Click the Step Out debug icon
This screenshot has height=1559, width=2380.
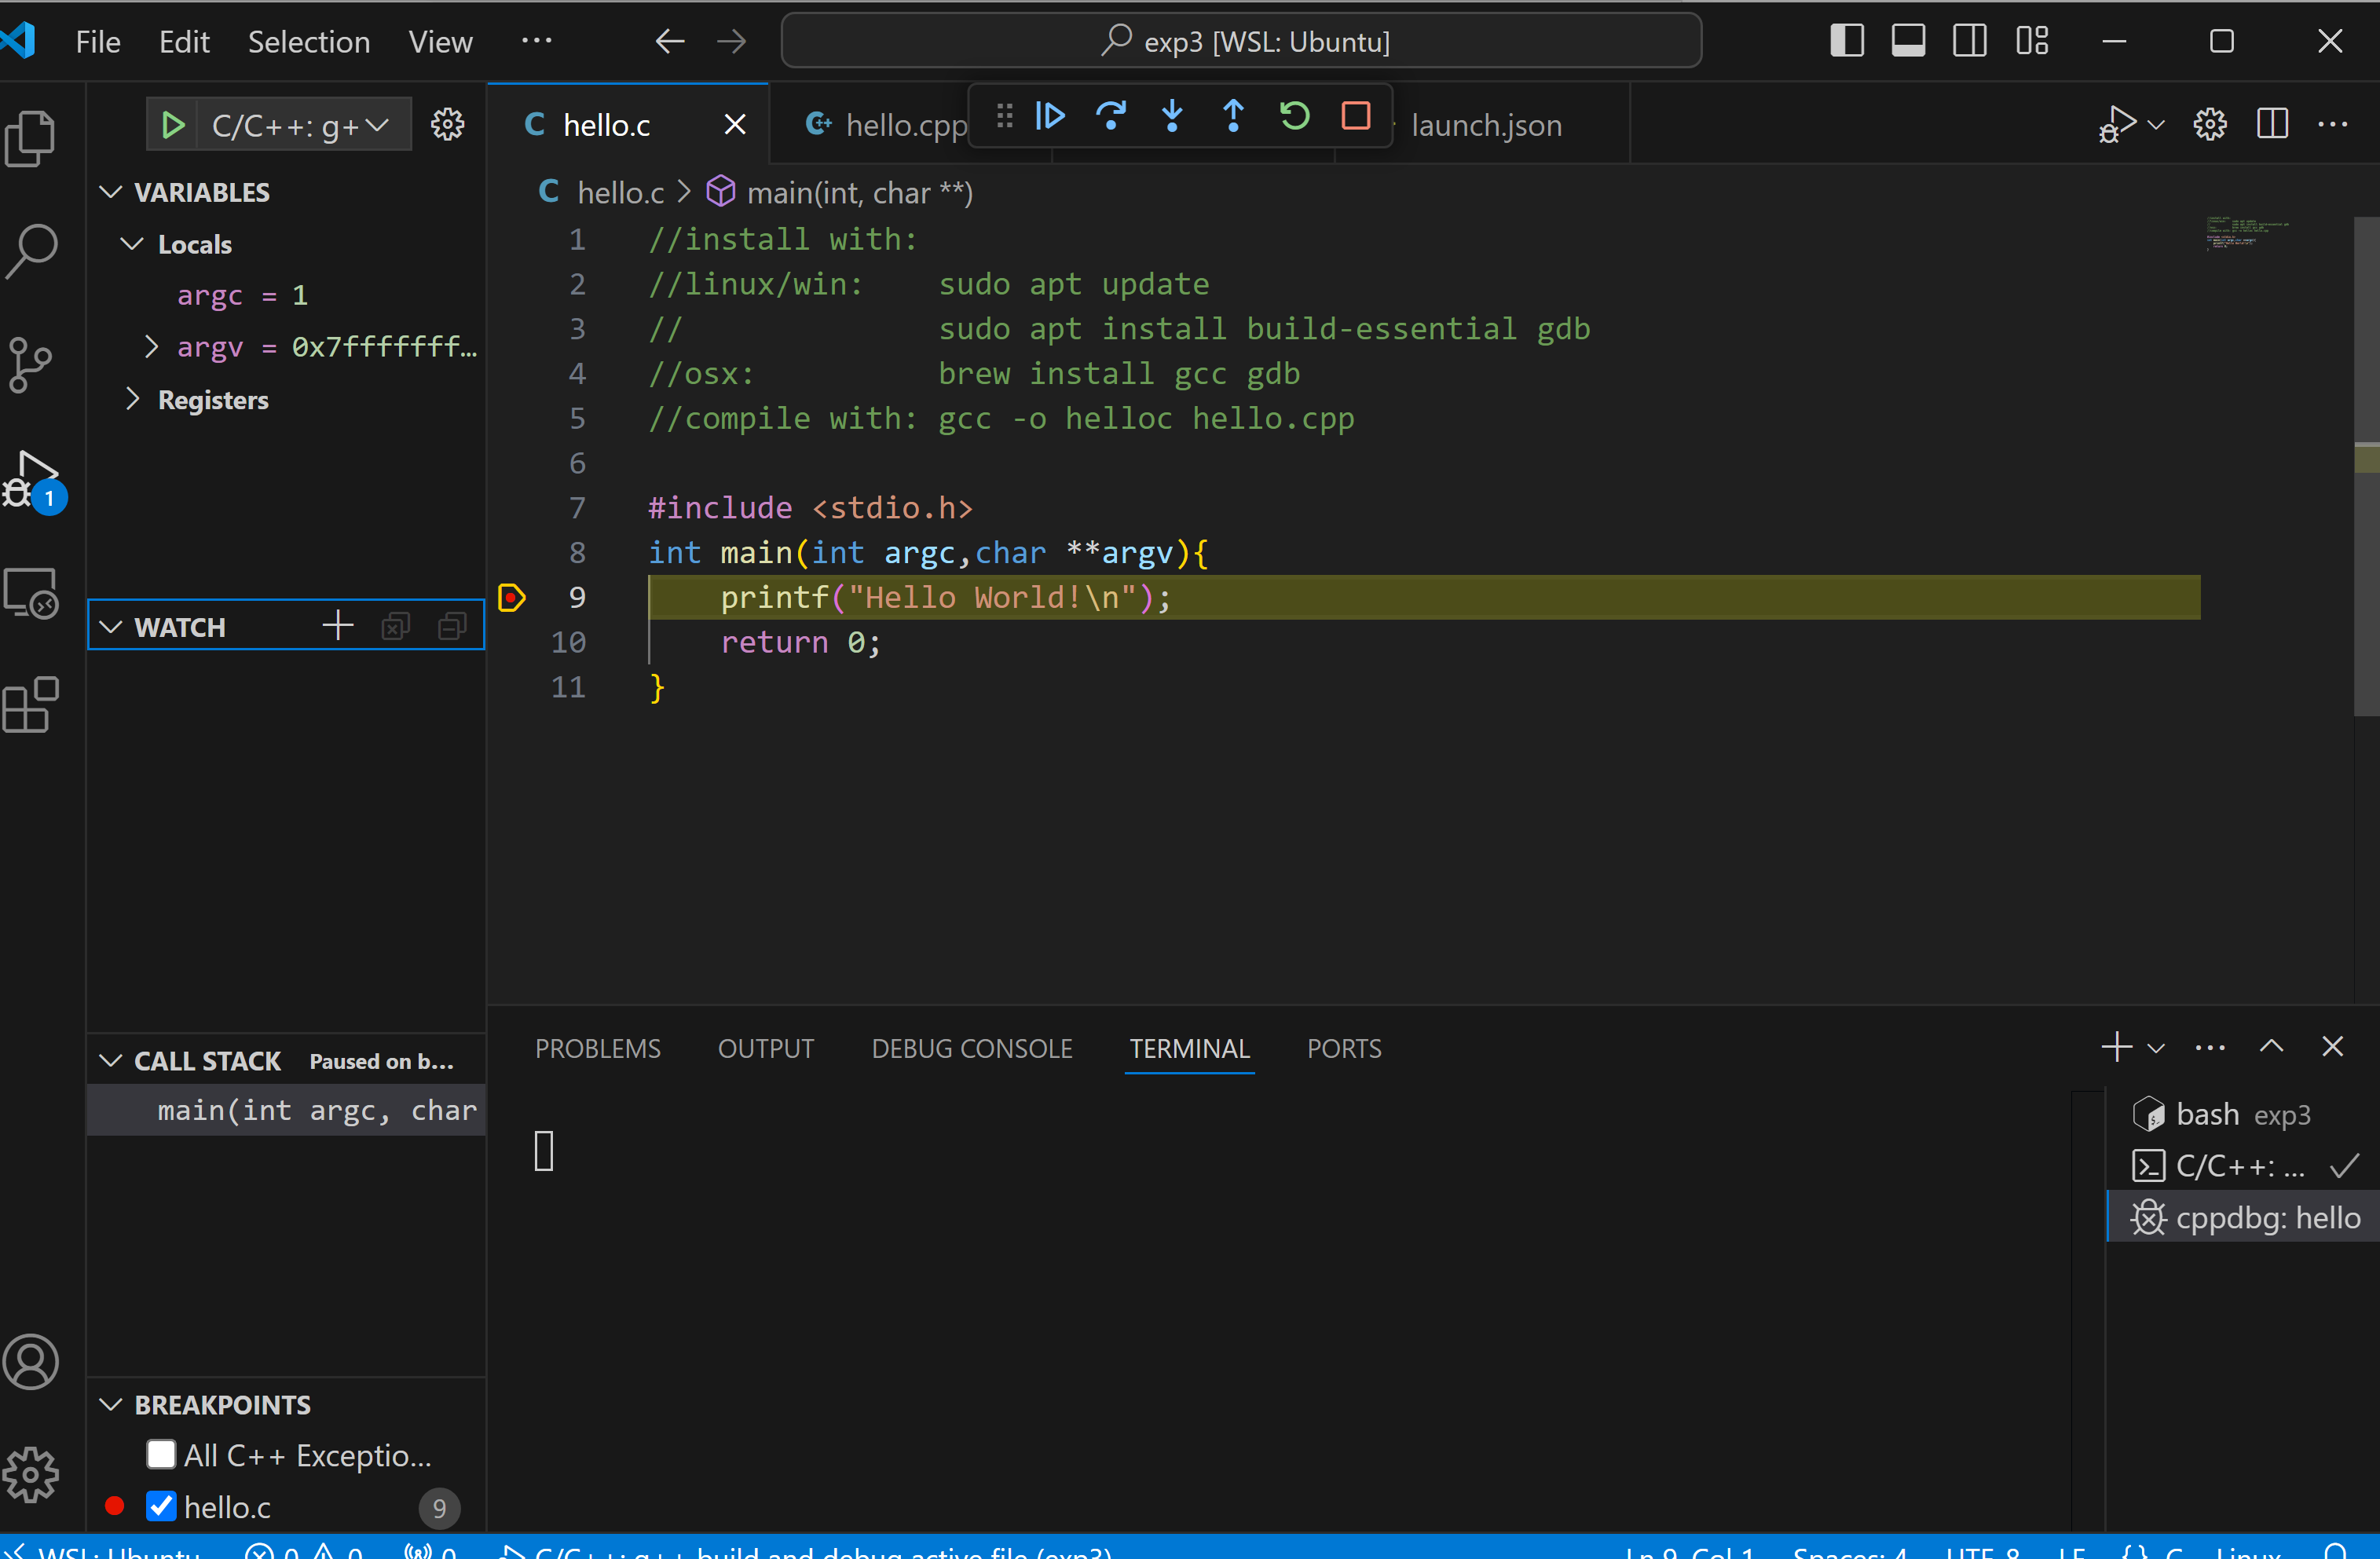(x=1233, y=116)
